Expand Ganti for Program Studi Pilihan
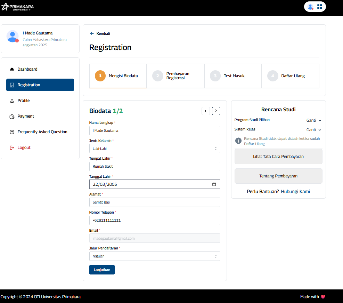The image size is (343, 303). click(314, 120)
